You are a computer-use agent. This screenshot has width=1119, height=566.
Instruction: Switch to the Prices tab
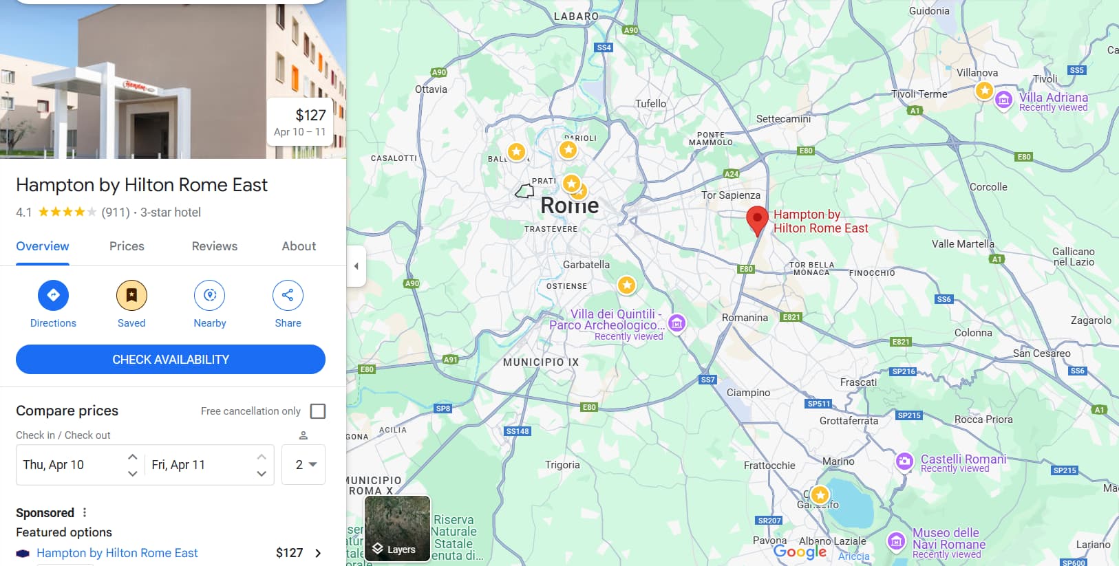tap(127, 246)
